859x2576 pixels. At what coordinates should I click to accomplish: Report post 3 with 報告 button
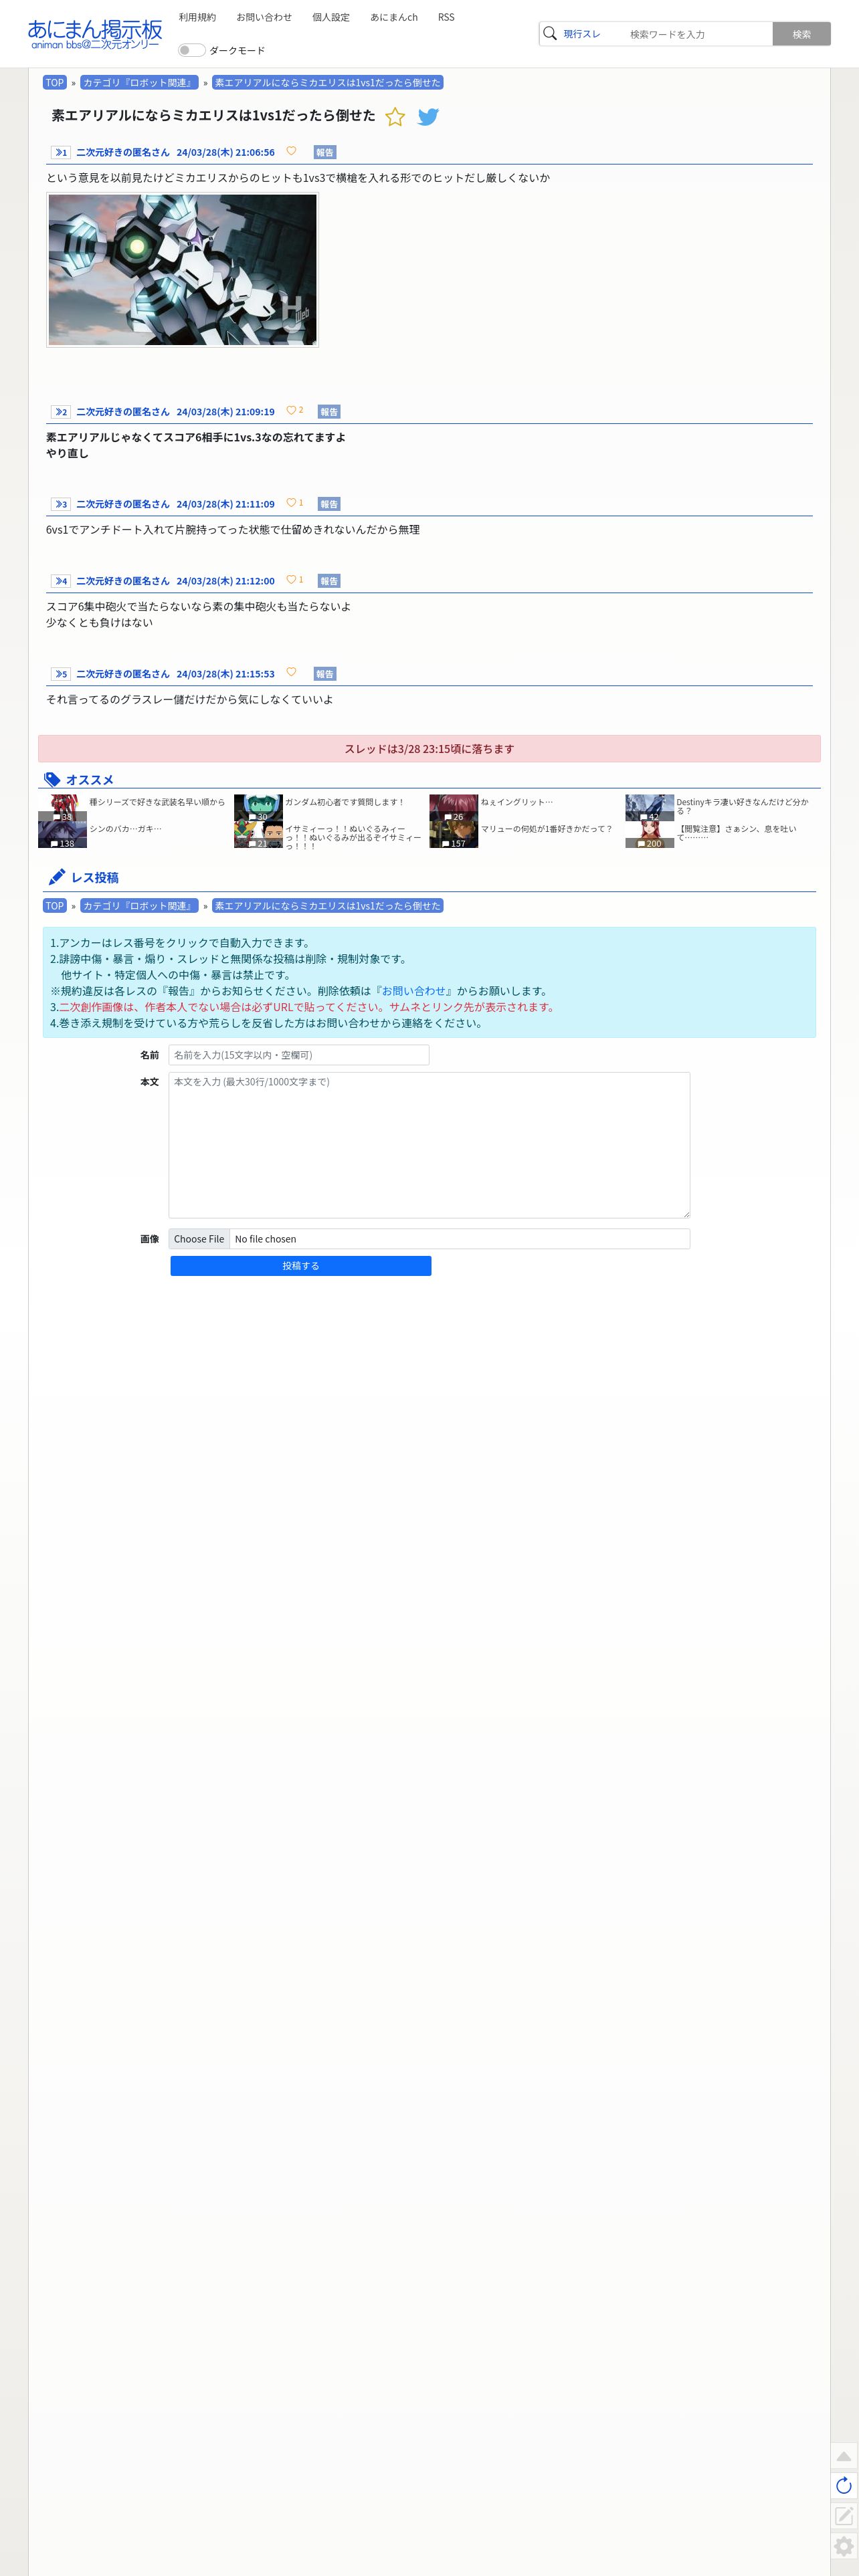pyautogui.click(x=329, y=504)
